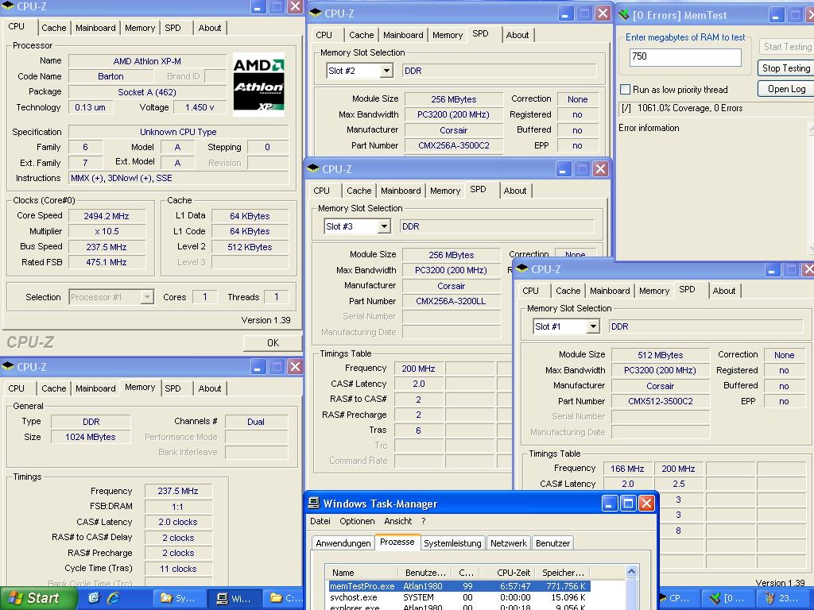
Task: Select the Systemleistung tab in Task-Manager
Action: pos(452,543)
